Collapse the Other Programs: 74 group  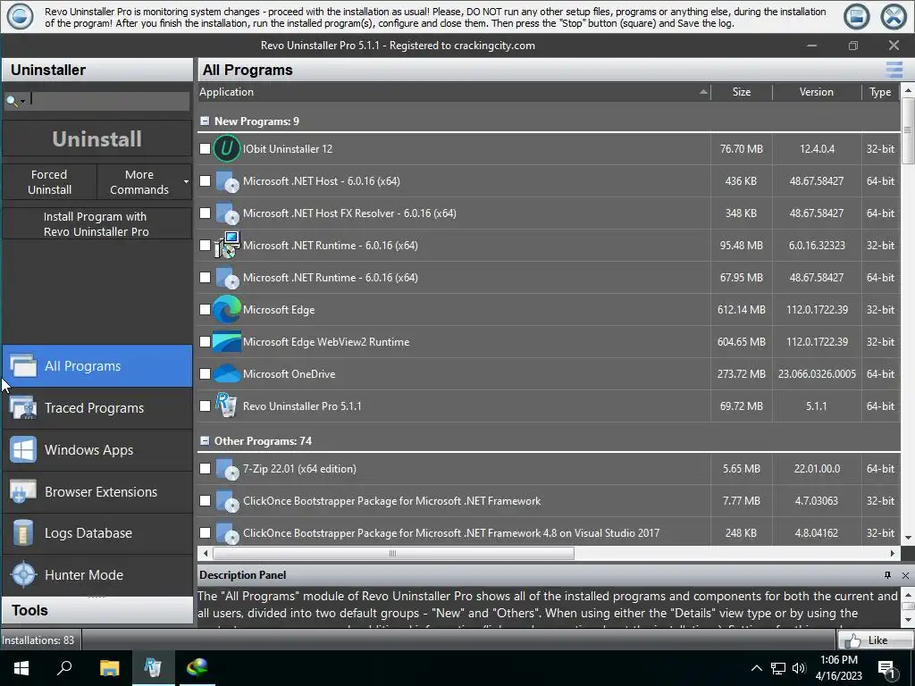[x=205, y=441]
